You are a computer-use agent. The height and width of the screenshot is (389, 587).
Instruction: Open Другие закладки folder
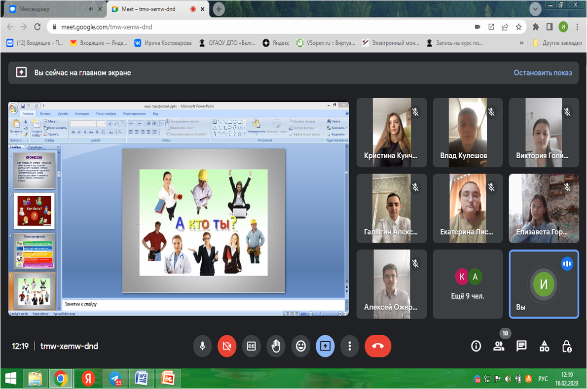(557, 43)
